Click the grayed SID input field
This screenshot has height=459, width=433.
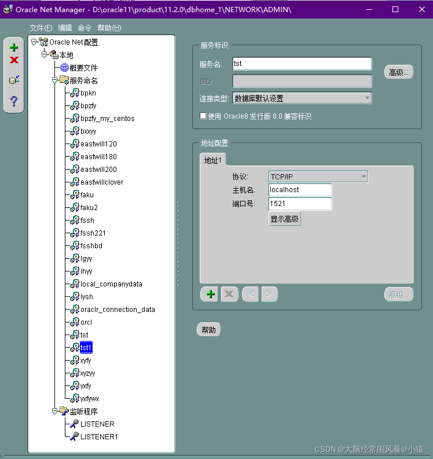pyautogui.click(x=302, y=81)
